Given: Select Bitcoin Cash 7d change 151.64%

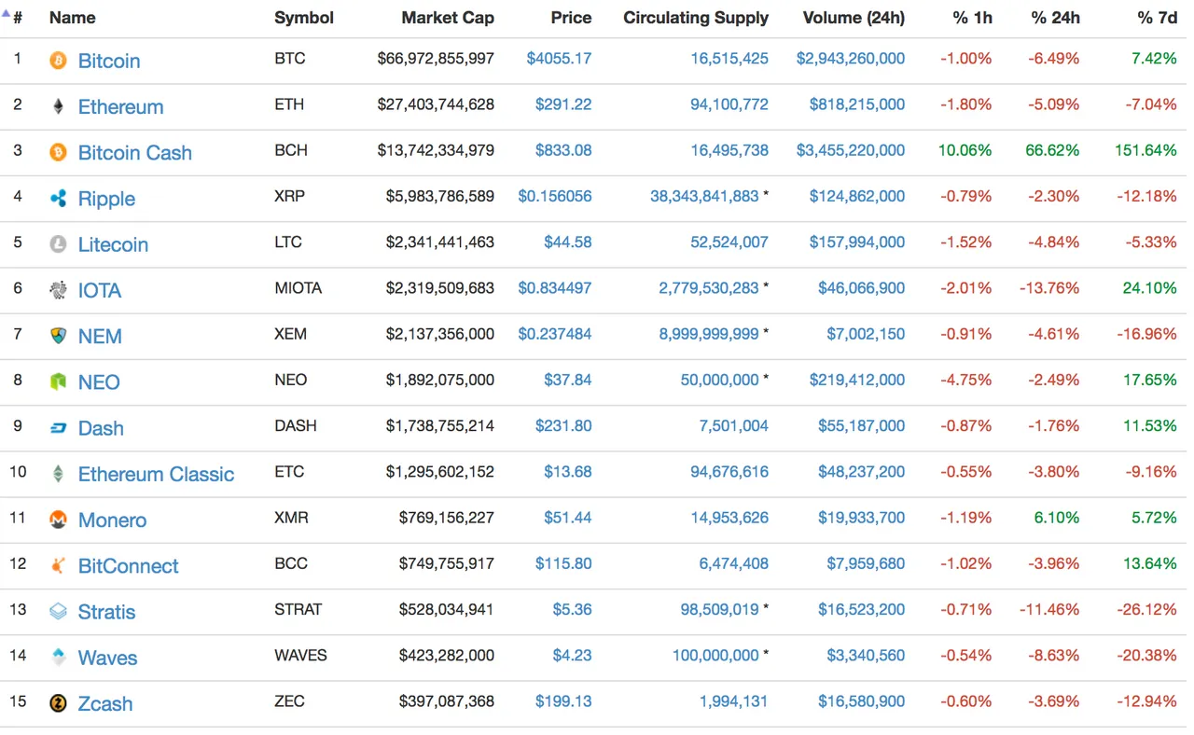Looking at the screenshot, I should coord(1145,150).
